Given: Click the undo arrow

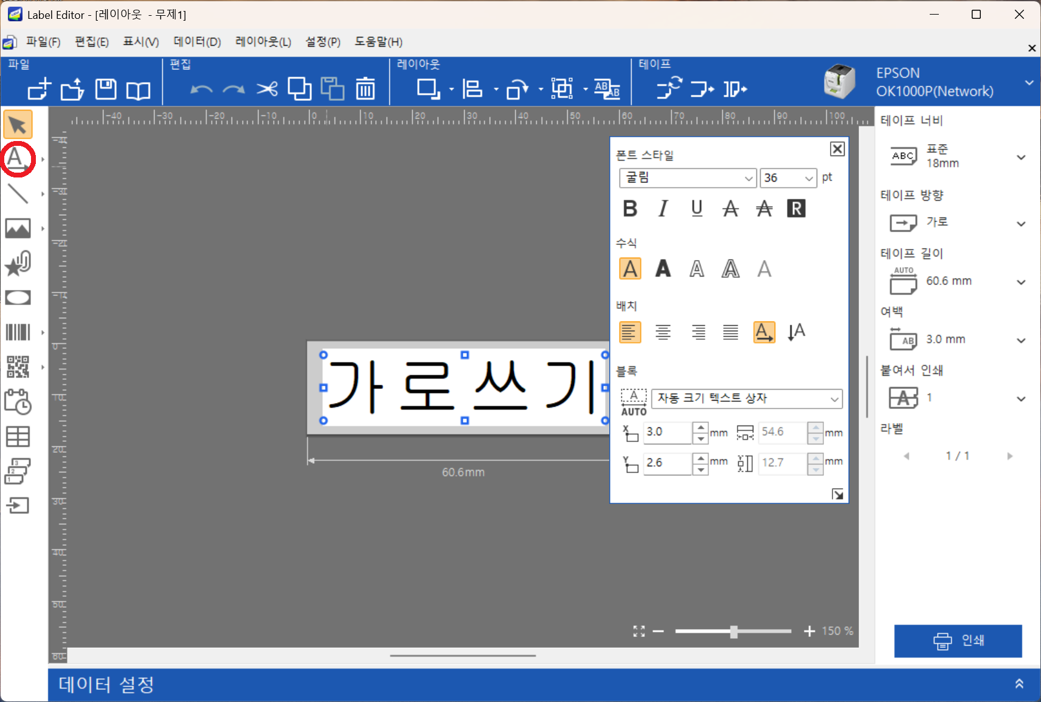Looking at the screenshot, I should 201,90.
